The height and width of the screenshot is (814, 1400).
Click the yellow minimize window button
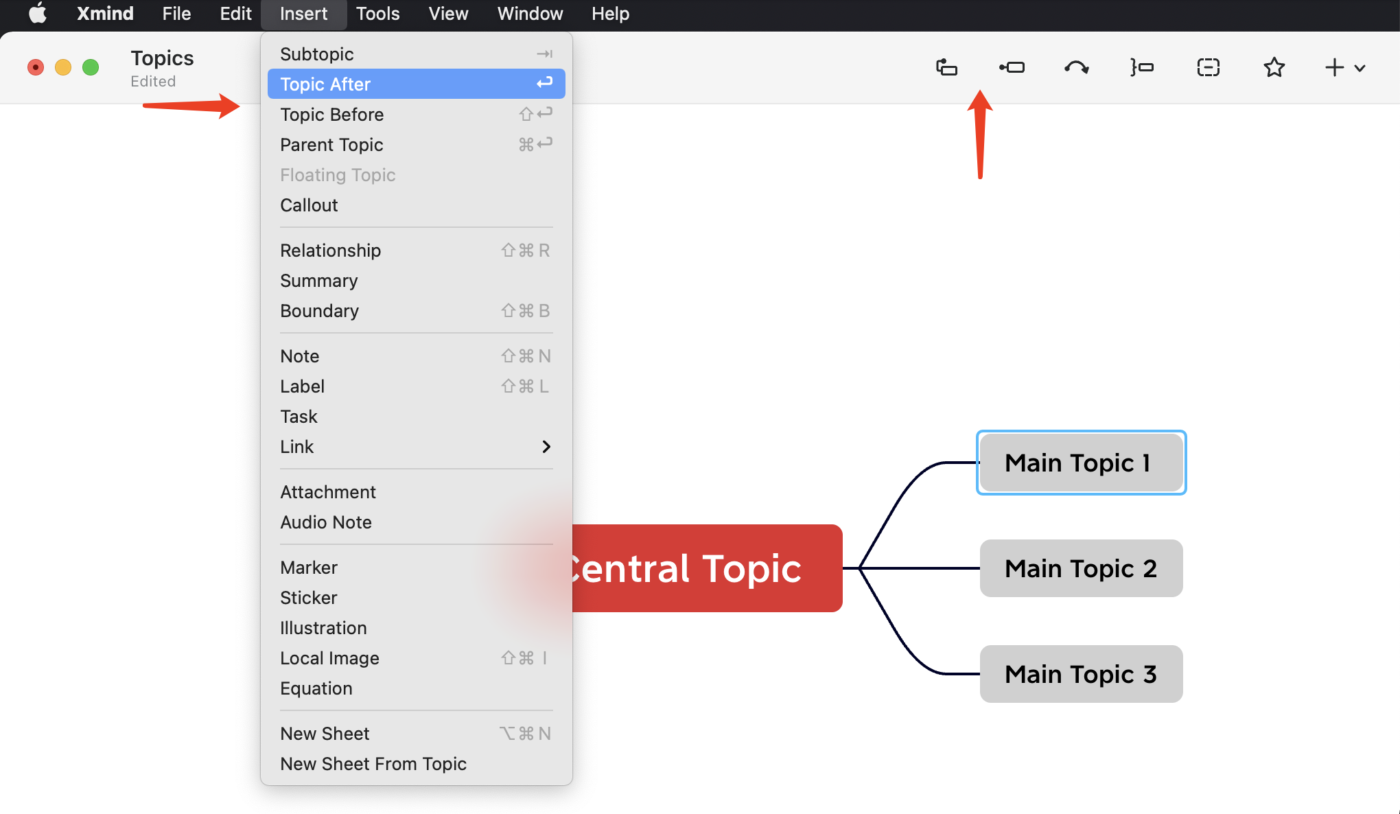pos(63,67)
